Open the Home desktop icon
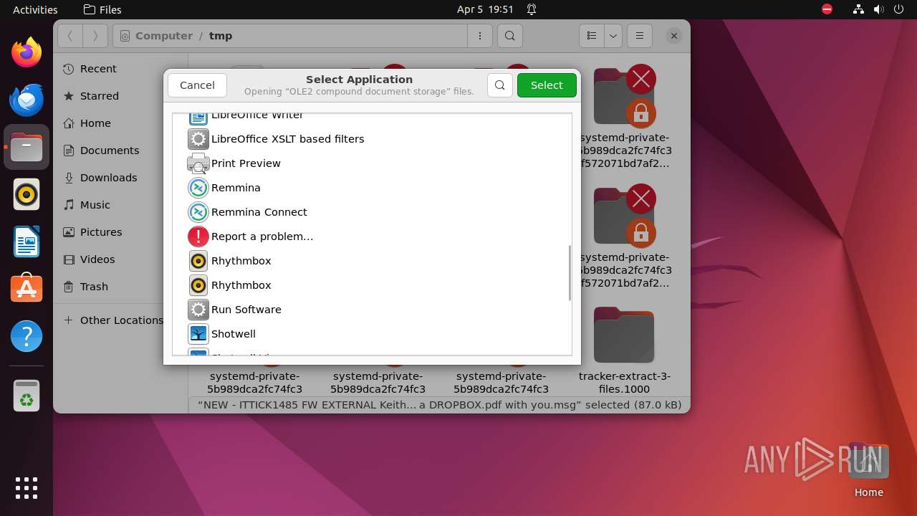 tap(868, 469)
